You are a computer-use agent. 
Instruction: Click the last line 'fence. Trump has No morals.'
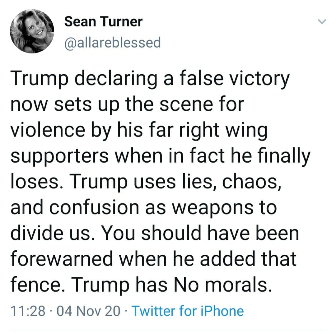click(139, 284)
